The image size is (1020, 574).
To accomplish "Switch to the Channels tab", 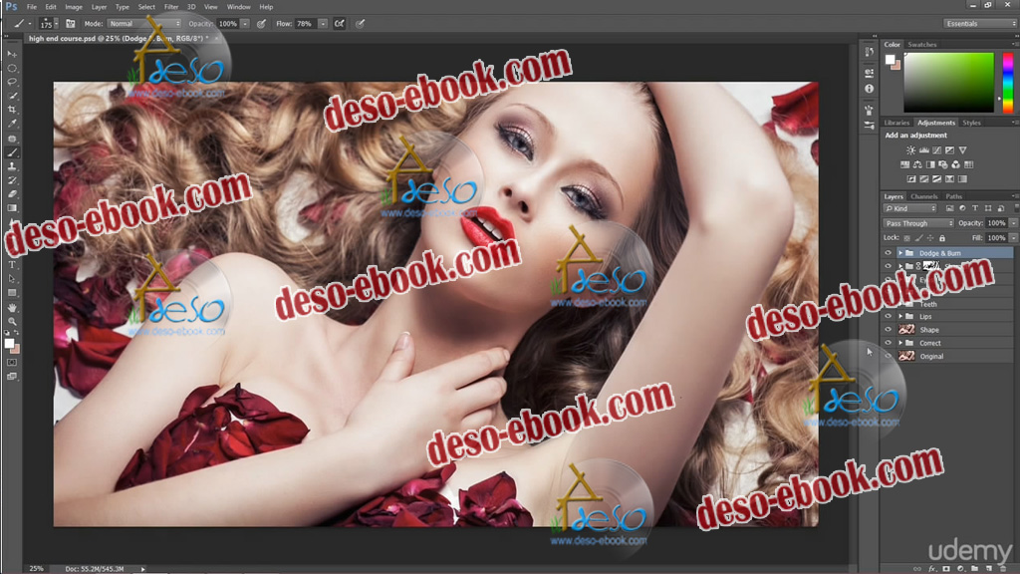I will pyautogui.click(x=923, y=196).
